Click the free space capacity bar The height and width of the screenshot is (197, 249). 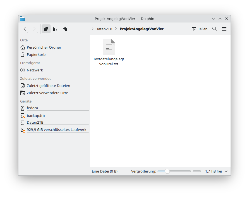point(197,171)
